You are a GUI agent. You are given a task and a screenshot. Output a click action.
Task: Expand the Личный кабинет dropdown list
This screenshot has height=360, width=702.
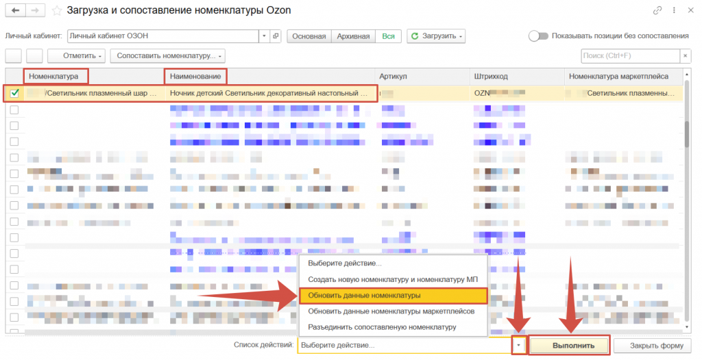265,36
